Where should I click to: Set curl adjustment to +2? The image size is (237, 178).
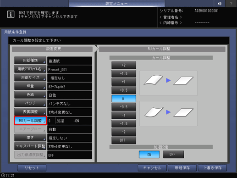point(124,65)
